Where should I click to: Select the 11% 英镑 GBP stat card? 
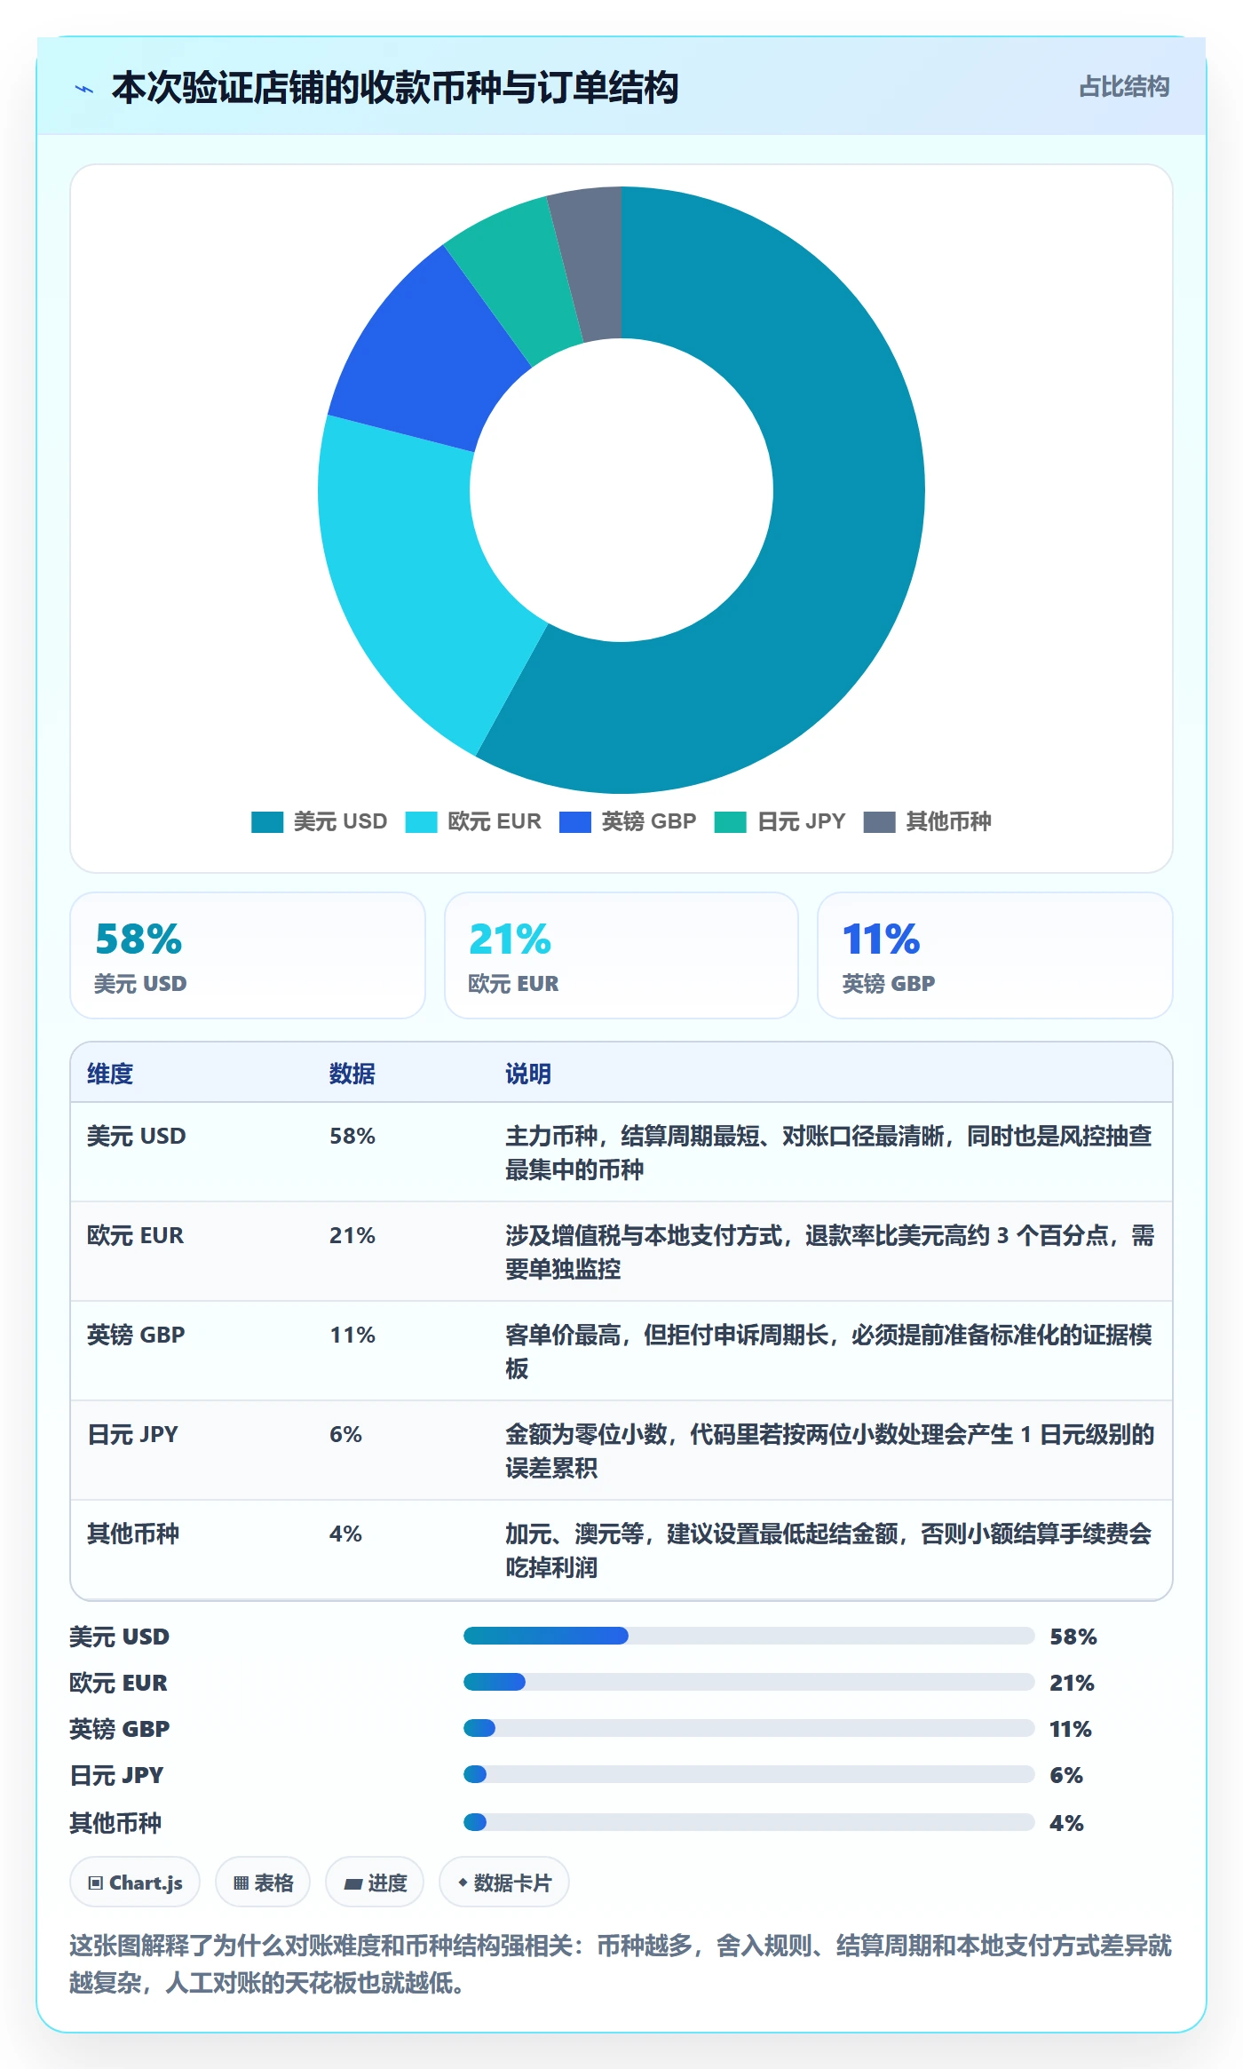pos(995,955)
